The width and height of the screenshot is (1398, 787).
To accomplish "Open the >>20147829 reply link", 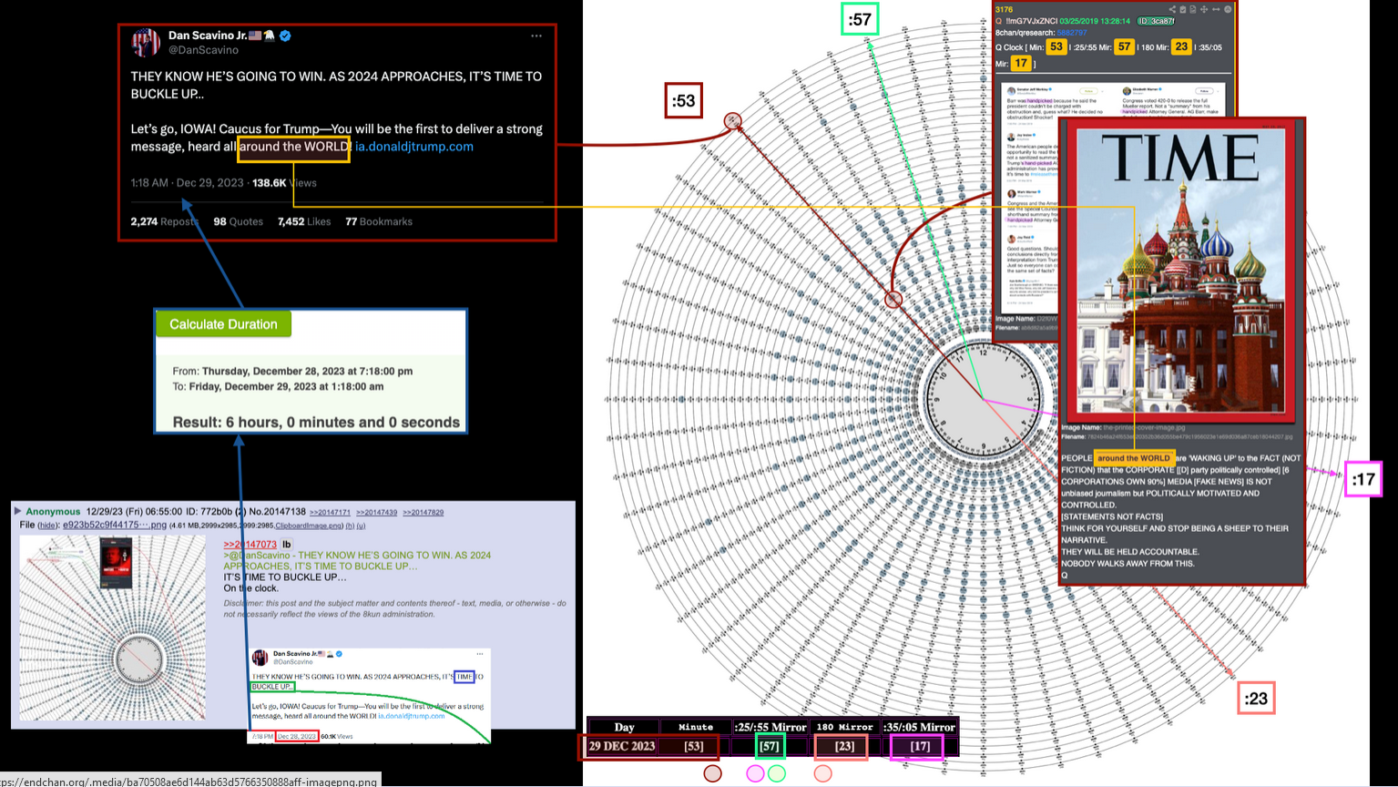I will click(x=423, y=513).
